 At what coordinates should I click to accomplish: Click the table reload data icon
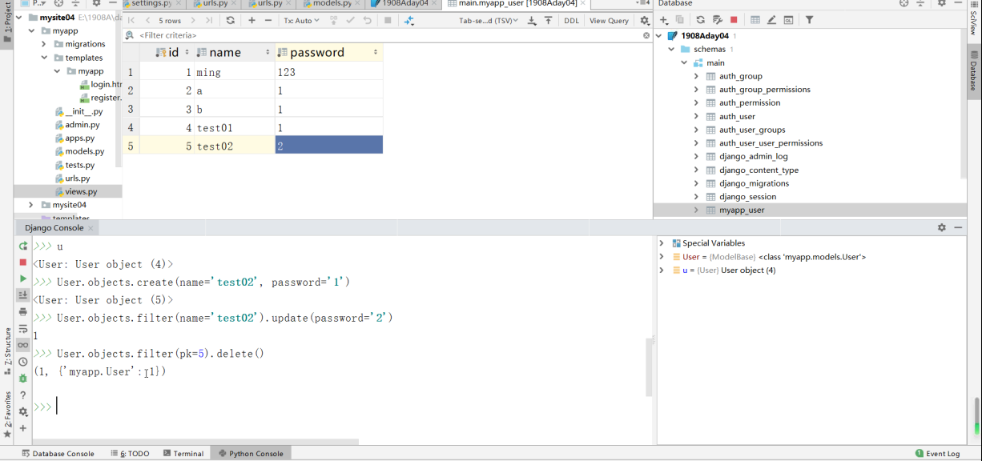click(231, 21)
